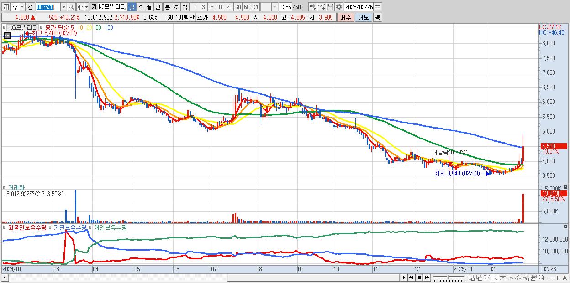Click the 개인보유수량 indicator label

point(110,227)
